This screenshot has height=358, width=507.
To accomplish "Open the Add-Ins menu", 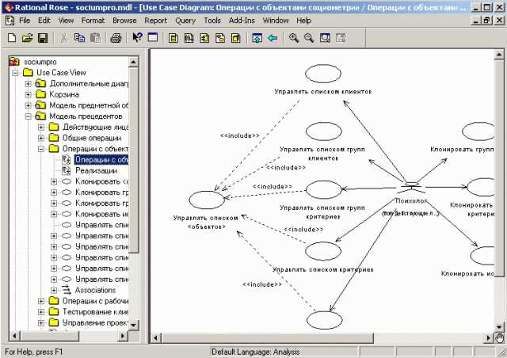I will tap(244, 19).
